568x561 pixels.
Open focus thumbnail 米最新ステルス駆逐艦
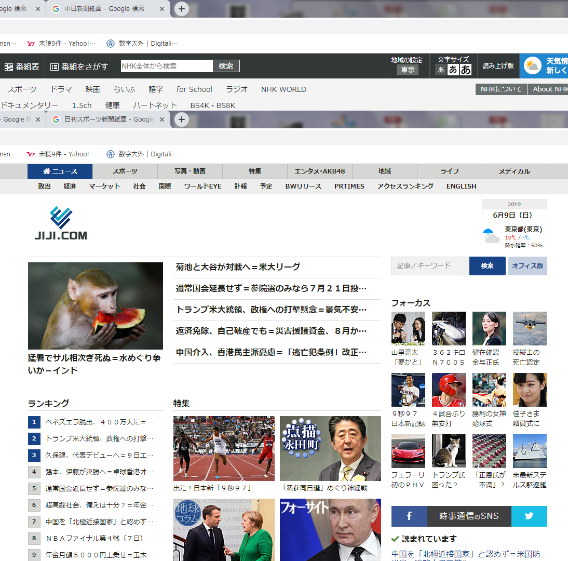point(530,451)
